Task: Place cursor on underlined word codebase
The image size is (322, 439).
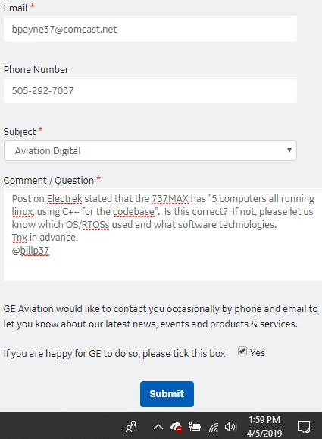Action: click(133, 212)
